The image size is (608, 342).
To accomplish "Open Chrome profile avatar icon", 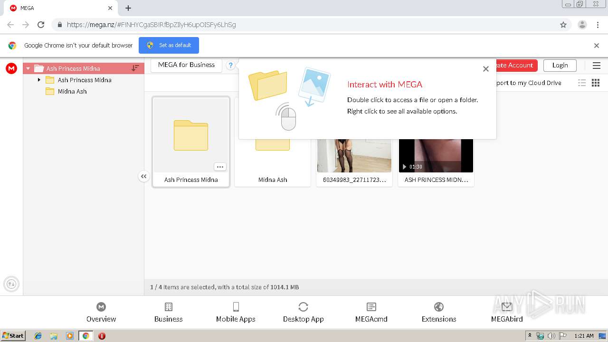I will coord(582,25).
